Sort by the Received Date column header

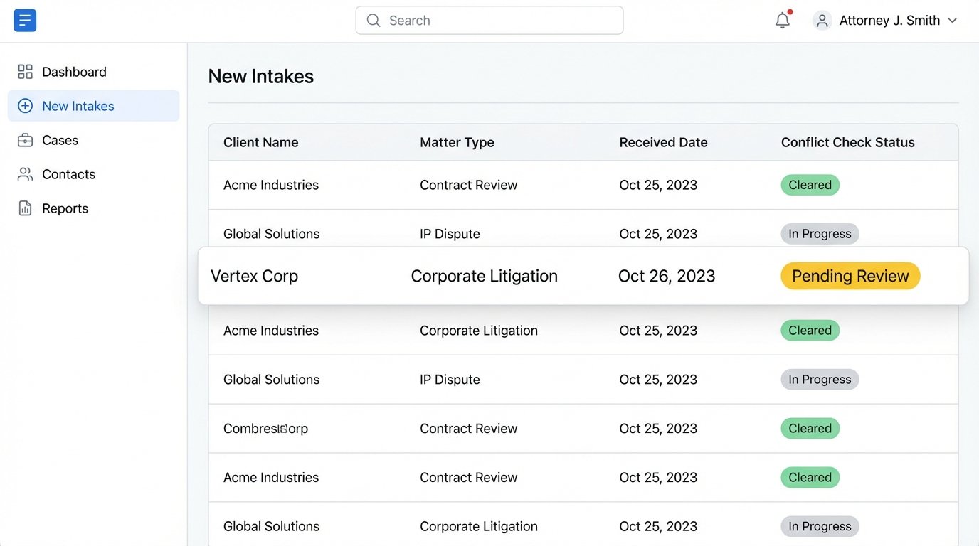[662, 142]
